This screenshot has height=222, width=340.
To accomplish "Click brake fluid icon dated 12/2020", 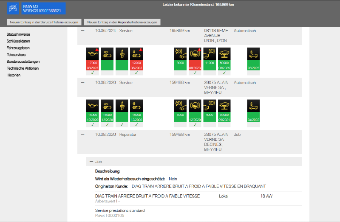I will [x=195, y=106].
